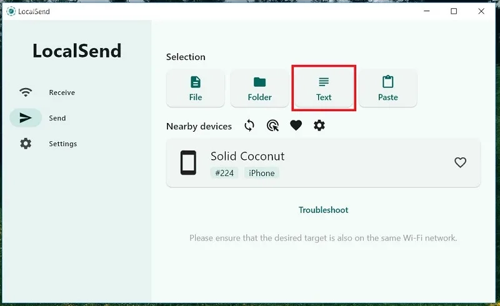Click the phone icon of Solid Coconut
The image size is (500, 306).
(189, 162)
